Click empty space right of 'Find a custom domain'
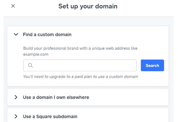The height and width of the screenshot is (122, 178). pos(120,35)
